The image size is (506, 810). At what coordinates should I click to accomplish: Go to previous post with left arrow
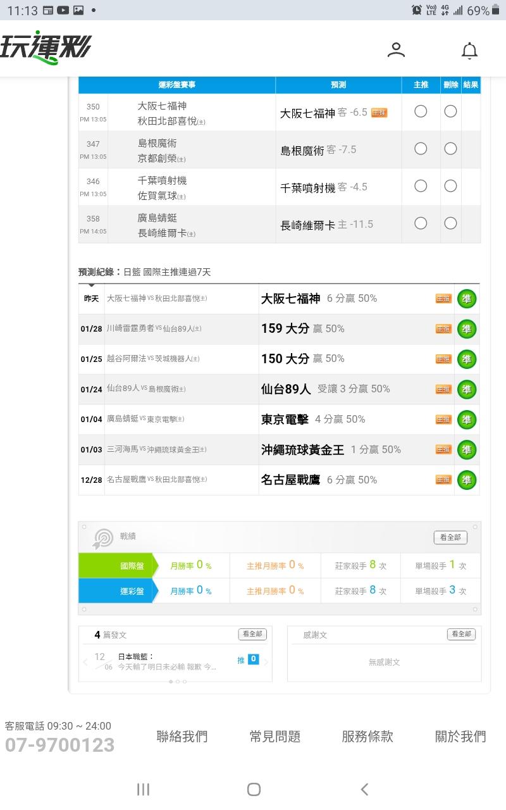pyautogui.click(x=86, y=663)
